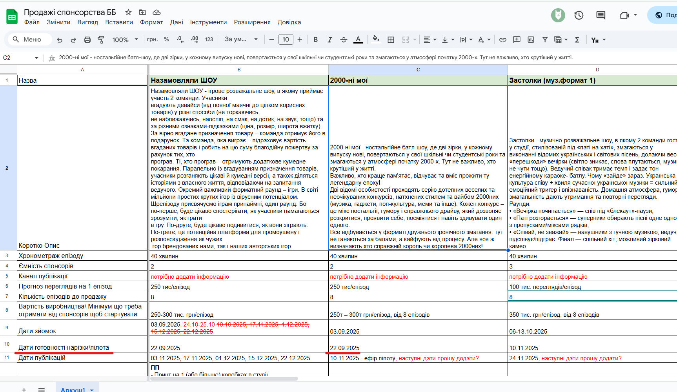Click the print icon in toolbar
677x392 pixels.
click(x=87, y=40)
